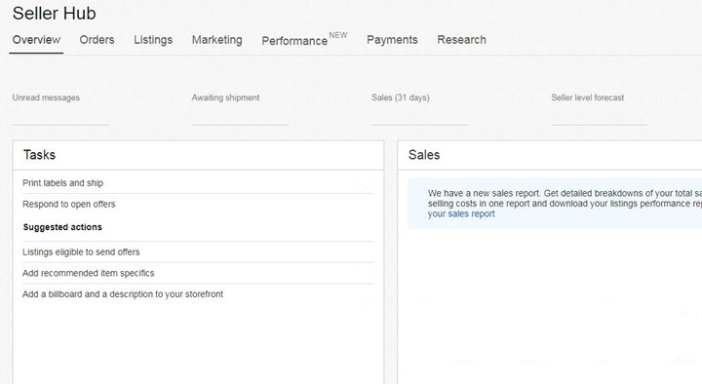Viewport: 702px width, 384px height.
Task: Click the Sales (31 days) summary
Action: tap(401, 97)
